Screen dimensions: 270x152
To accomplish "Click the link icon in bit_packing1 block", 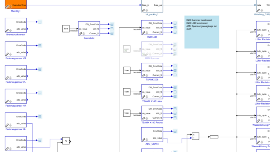I will click(x=143, y=11).
